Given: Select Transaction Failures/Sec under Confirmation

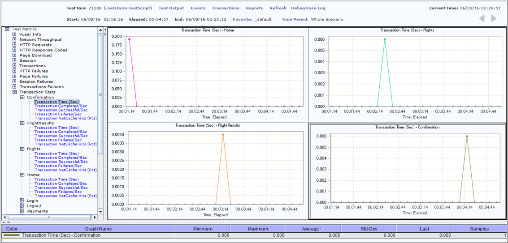Looking at the screenshot, I should (x=58, y=114).
